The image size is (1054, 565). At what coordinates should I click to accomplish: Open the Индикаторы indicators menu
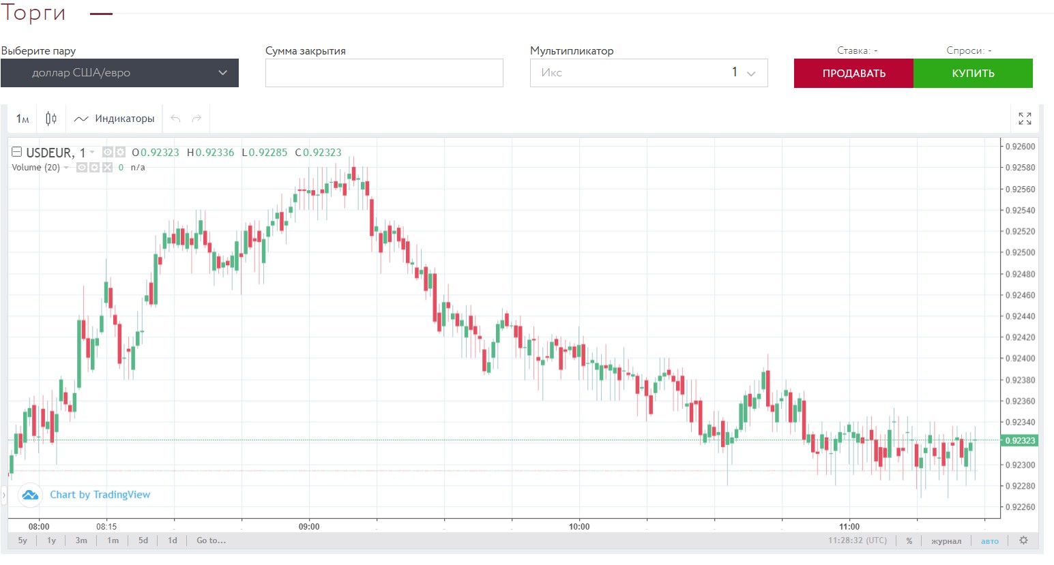pos(115,119)
